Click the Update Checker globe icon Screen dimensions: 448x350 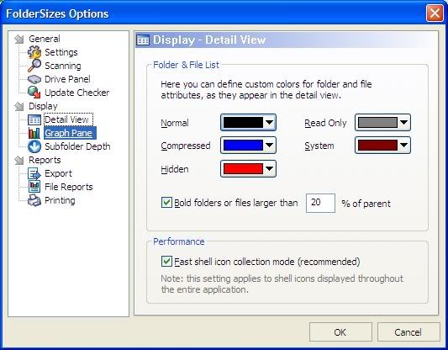pos(34,93)
